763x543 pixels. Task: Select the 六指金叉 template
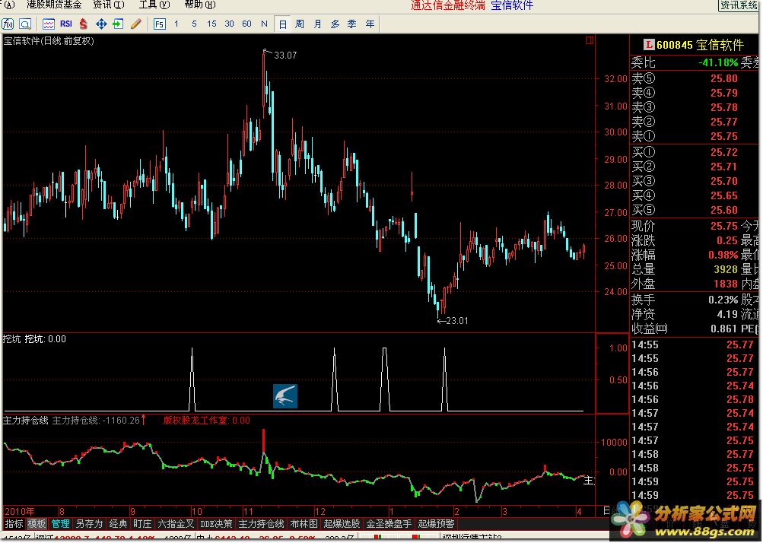[176, 524]
